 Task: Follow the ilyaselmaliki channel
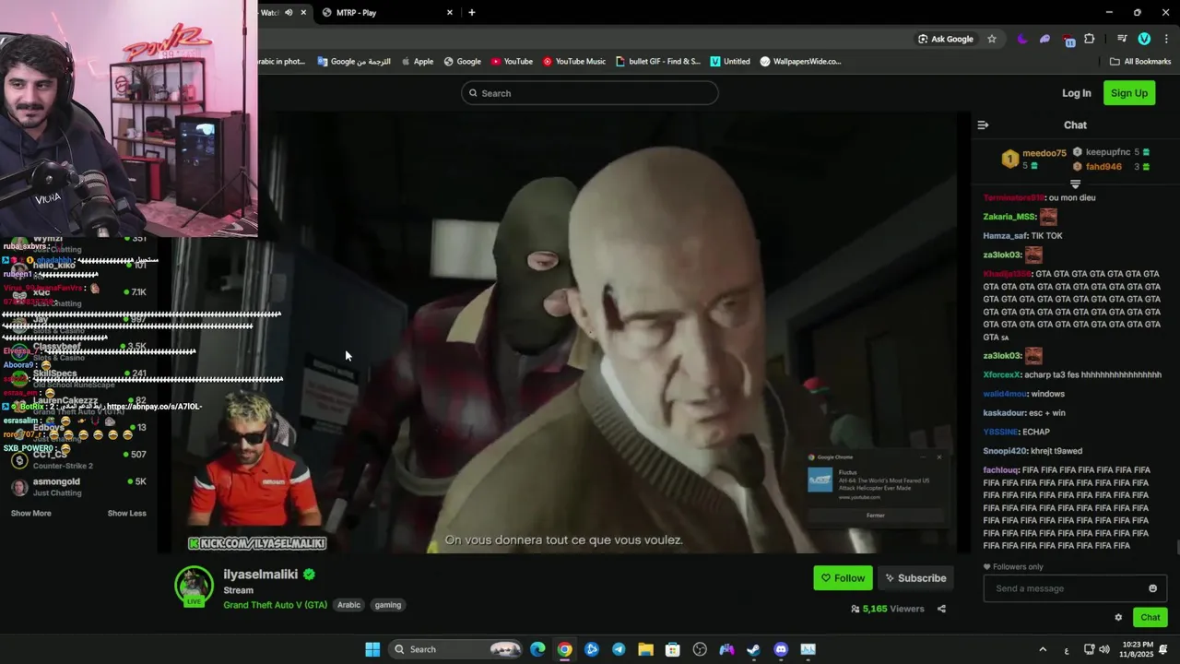coord(843,578)
